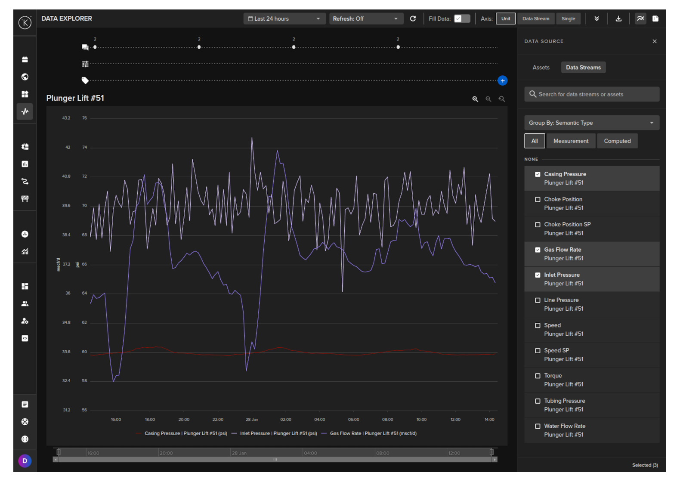
Task: Click the blue add tag plus button
Action: (502, 80)
